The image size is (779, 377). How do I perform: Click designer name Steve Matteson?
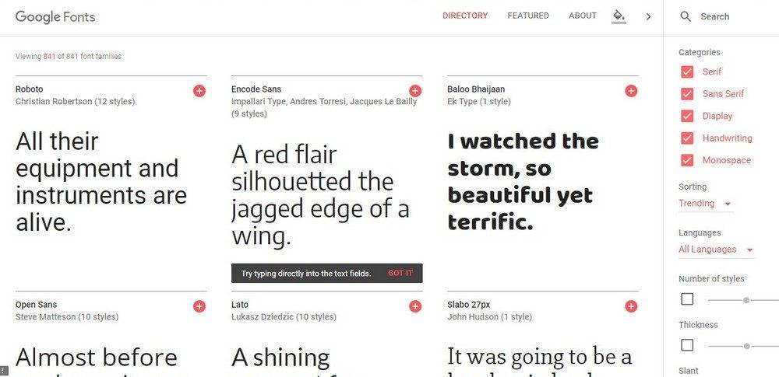point(46,317)
